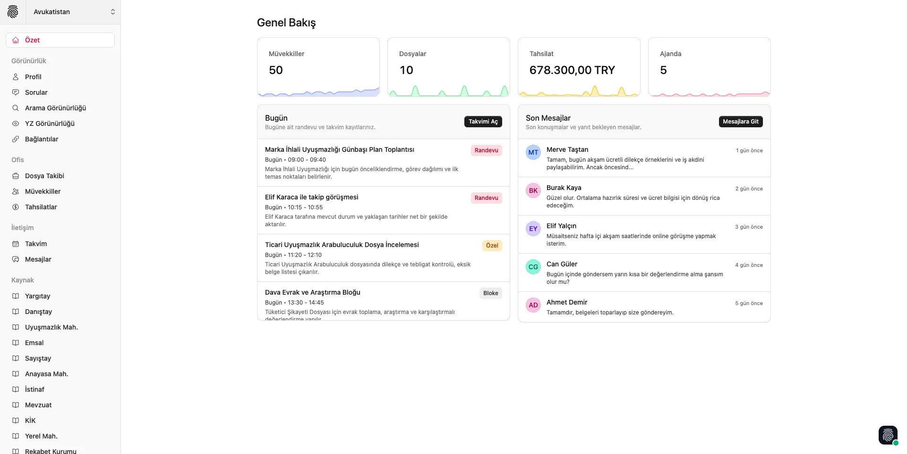The image size is (907, 454).
Task: Click the magnifier icon for Arama Görünürlüğü
Action: click(x=16, y=108)
